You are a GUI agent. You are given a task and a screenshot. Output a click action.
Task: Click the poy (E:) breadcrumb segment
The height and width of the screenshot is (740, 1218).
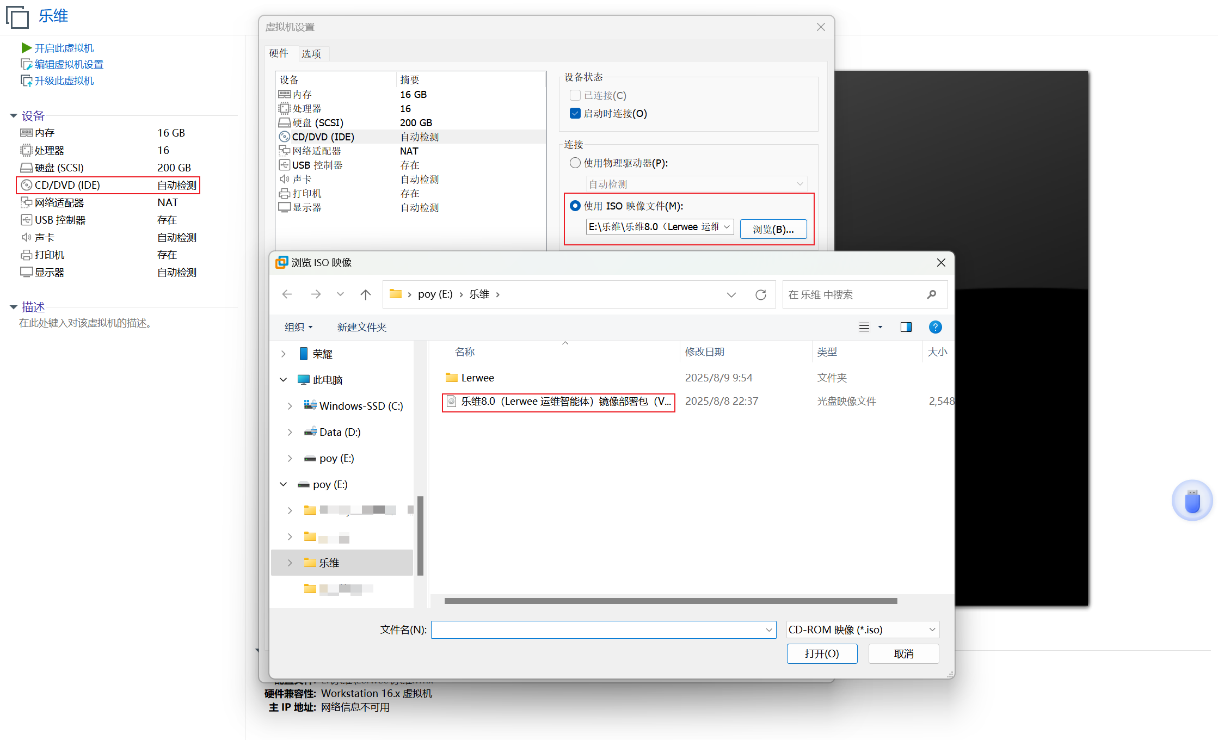pos(435,294)
